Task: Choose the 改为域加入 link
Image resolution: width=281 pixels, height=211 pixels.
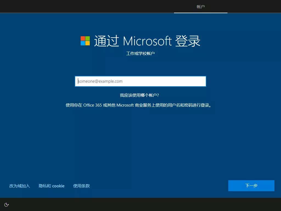Action: click(x=19, y=186)
